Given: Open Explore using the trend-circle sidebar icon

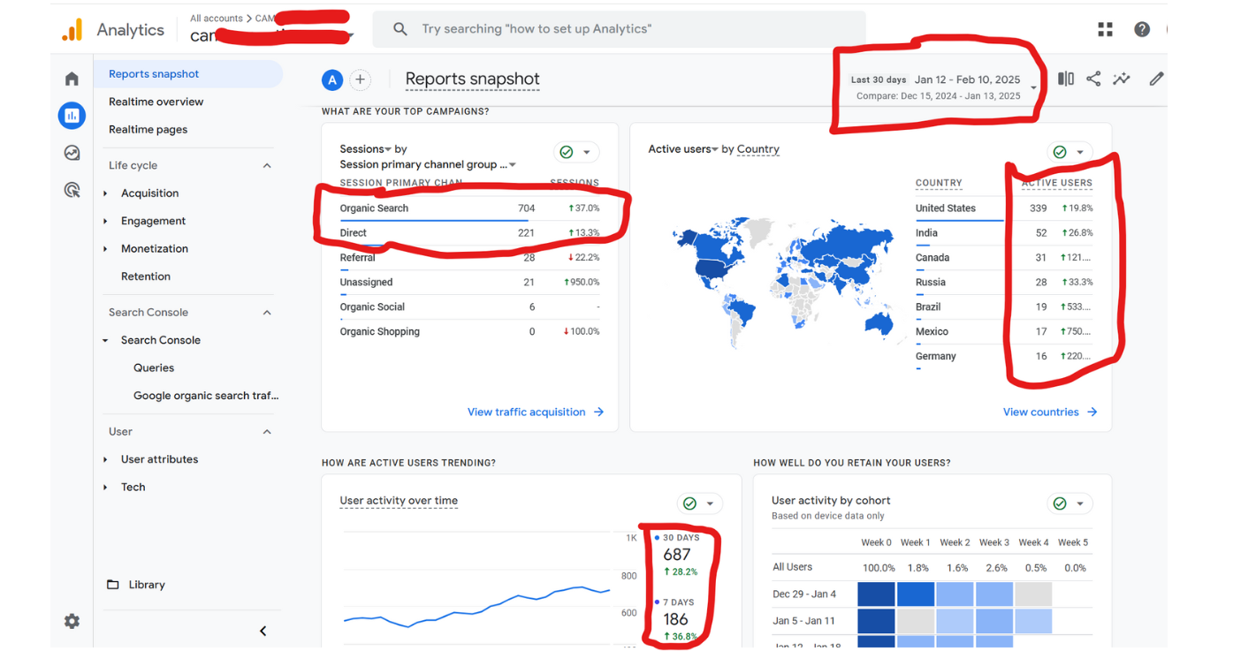Looking at the screenshot, I should coord(72,152).
